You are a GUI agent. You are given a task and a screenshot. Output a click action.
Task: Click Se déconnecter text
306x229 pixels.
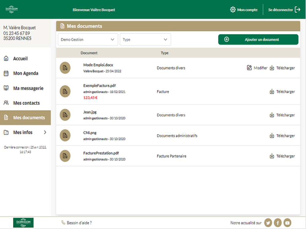[280, 10]
